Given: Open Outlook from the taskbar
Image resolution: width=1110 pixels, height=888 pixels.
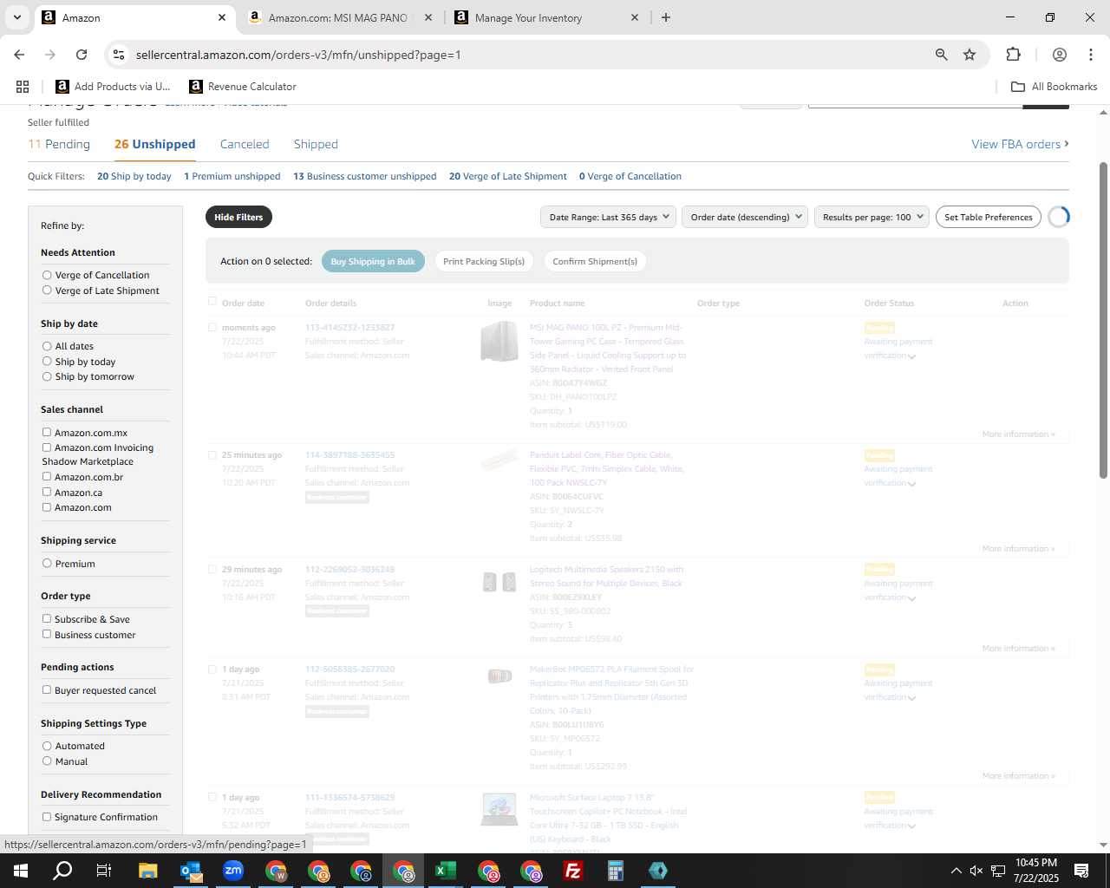Looking at the screenshot, I should pyautogui.click(x=191, y=871).
